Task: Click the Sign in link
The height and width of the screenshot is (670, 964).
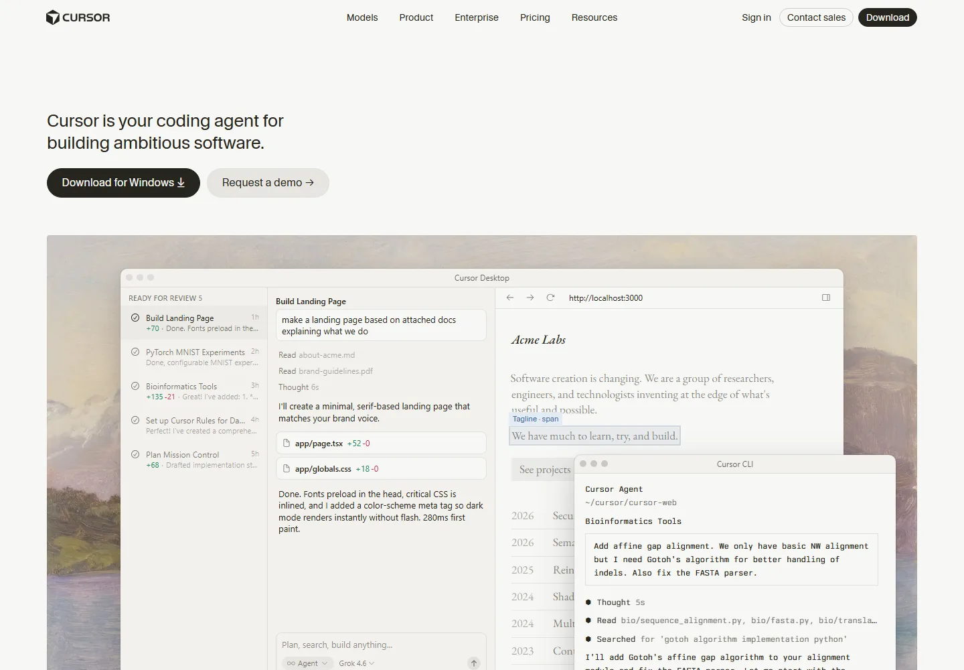Action: tap(756, 17)
